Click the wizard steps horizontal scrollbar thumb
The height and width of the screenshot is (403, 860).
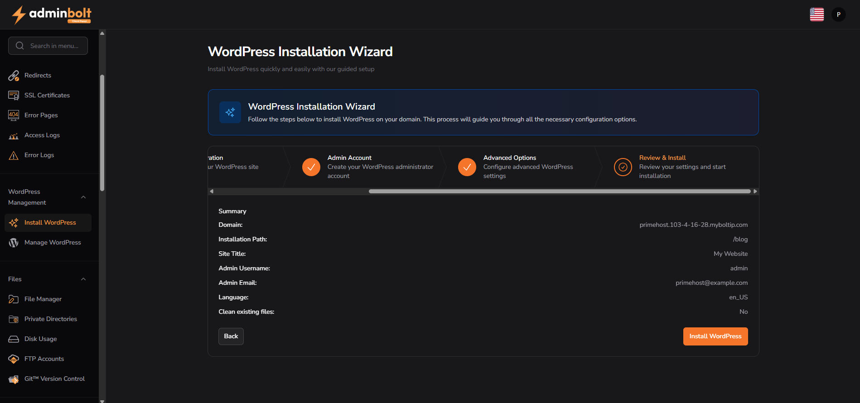pos(560,192)
